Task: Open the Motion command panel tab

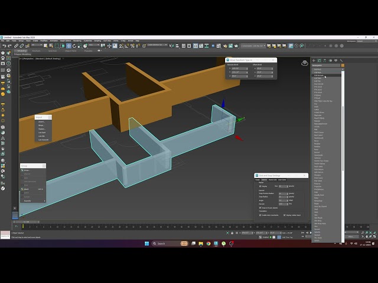Action: coord(330,60)
